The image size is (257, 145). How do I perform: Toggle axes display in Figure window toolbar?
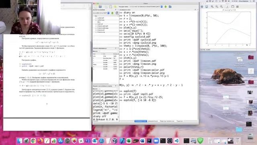tap(233, 6)
